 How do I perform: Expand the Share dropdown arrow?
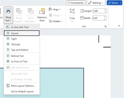121,3
